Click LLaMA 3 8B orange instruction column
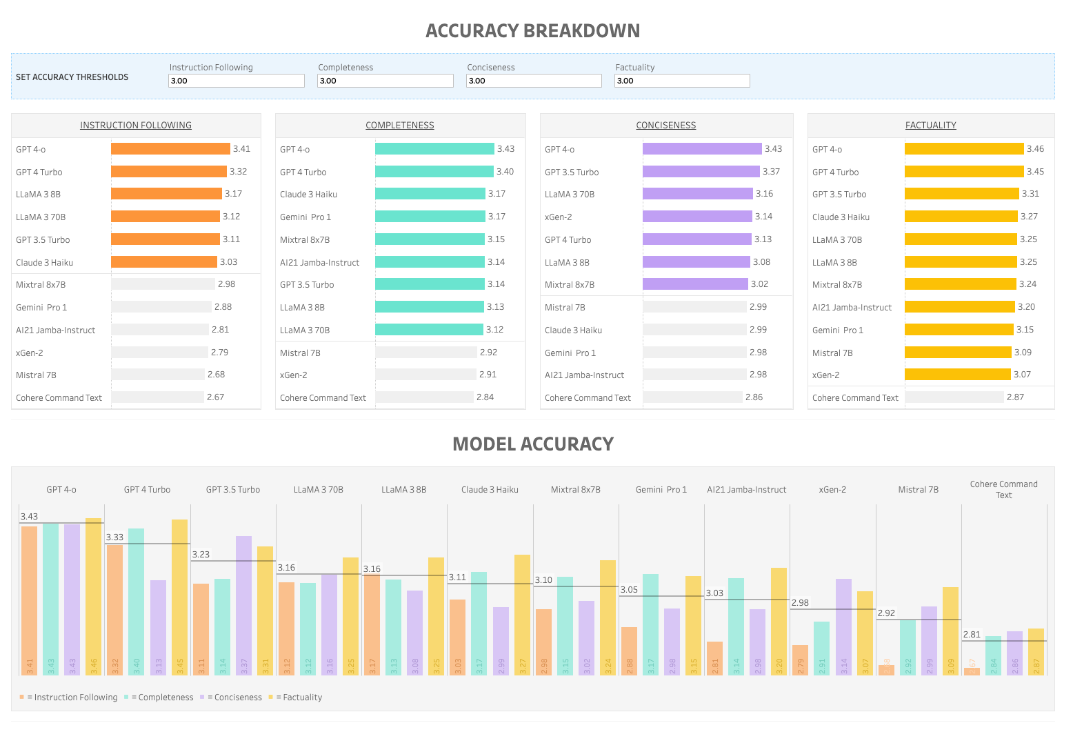 (372, 624)
